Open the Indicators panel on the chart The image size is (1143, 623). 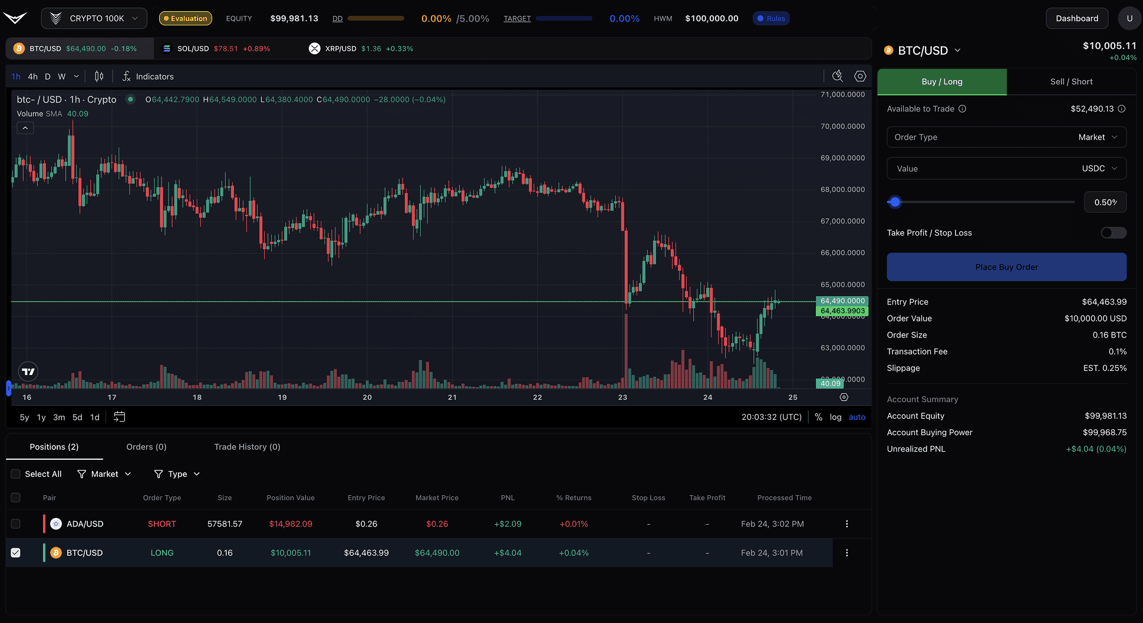point(148,76)
